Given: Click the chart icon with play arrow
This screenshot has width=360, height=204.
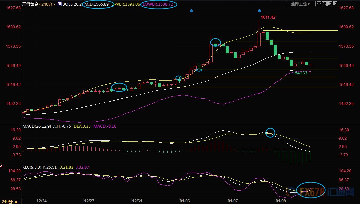Looking at the screenshot, I should (x=329, y=4).
